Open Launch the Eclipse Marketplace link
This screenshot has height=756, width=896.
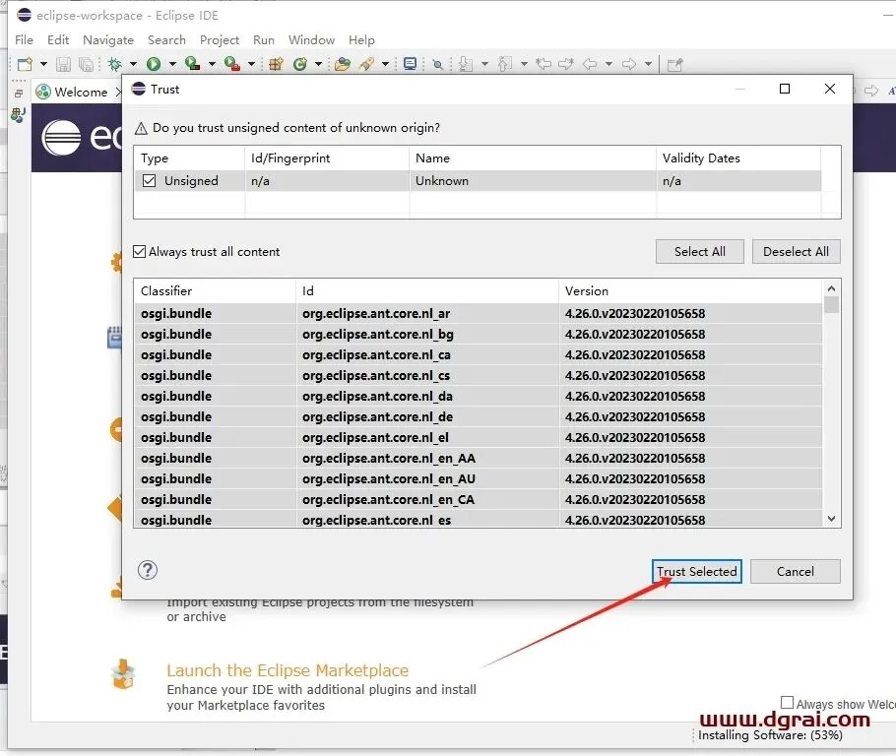[x=288, y=670]
